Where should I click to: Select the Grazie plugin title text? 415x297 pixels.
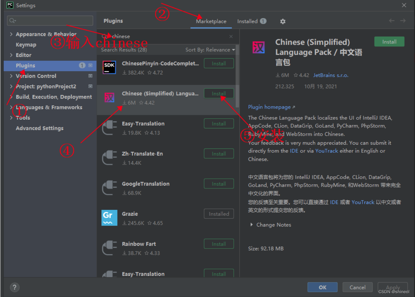point(130,214)
